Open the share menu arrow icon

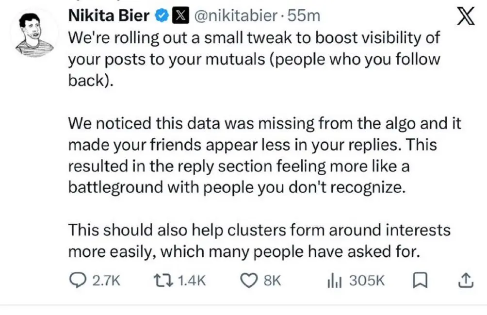click(466, 280)
